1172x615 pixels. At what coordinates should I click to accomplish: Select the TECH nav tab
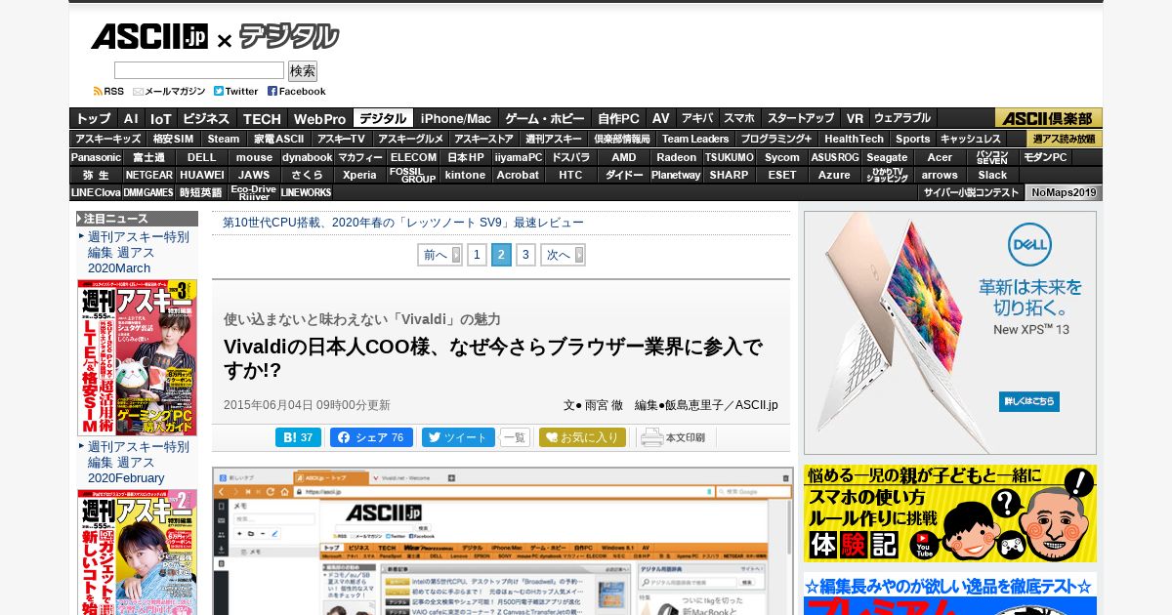pos(262,118)
